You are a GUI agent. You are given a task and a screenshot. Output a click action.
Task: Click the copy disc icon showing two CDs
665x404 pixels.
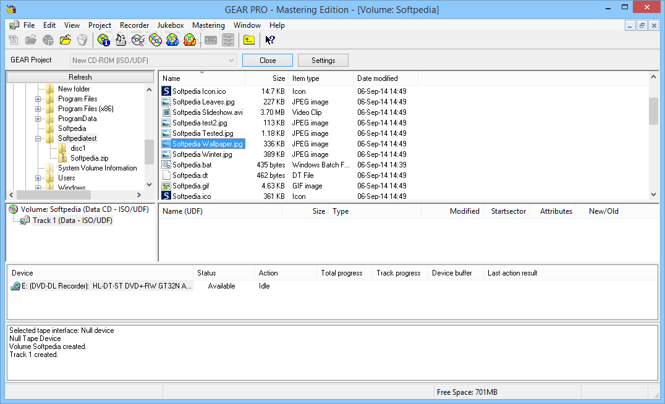pos(155,40)
